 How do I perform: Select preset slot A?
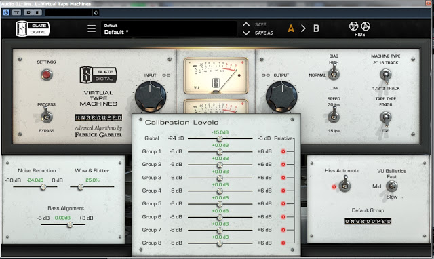click(x=291, y=28)
